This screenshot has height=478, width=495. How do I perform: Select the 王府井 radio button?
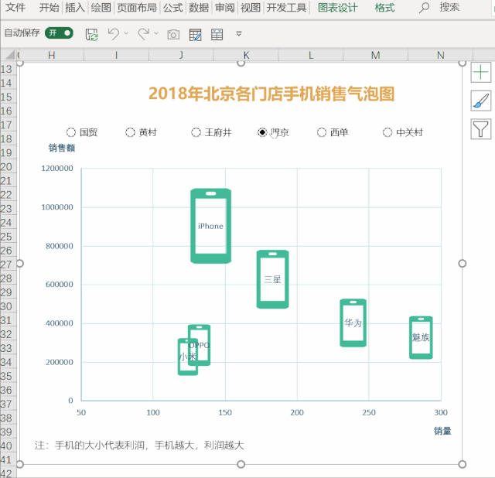(196, 132)
